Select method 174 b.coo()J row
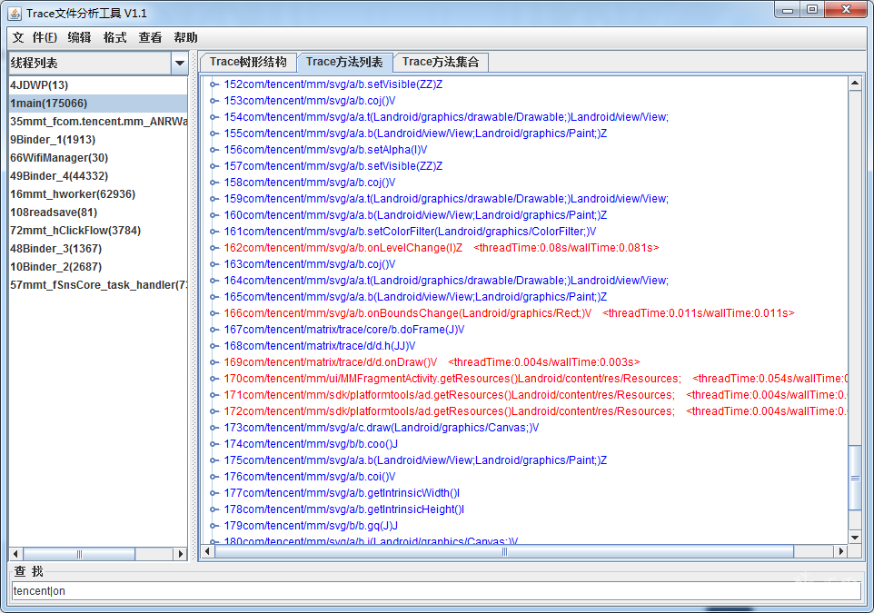This screenshot has height=613, width=874. (311, 444)
